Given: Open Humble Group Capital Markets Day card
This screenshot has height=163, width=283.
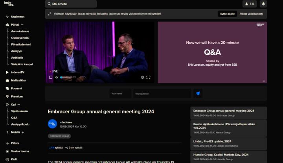Looking at the screenshot, I should (x=228, y=157).
